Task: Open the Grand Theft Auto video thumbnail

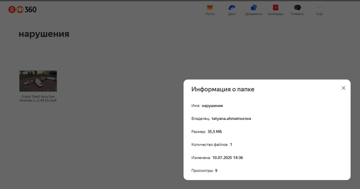Action: (38, 81)
